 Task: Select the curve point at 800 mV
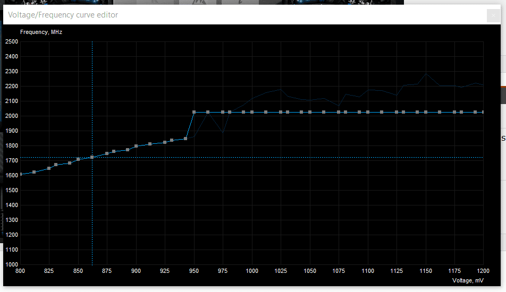[21, 174]
